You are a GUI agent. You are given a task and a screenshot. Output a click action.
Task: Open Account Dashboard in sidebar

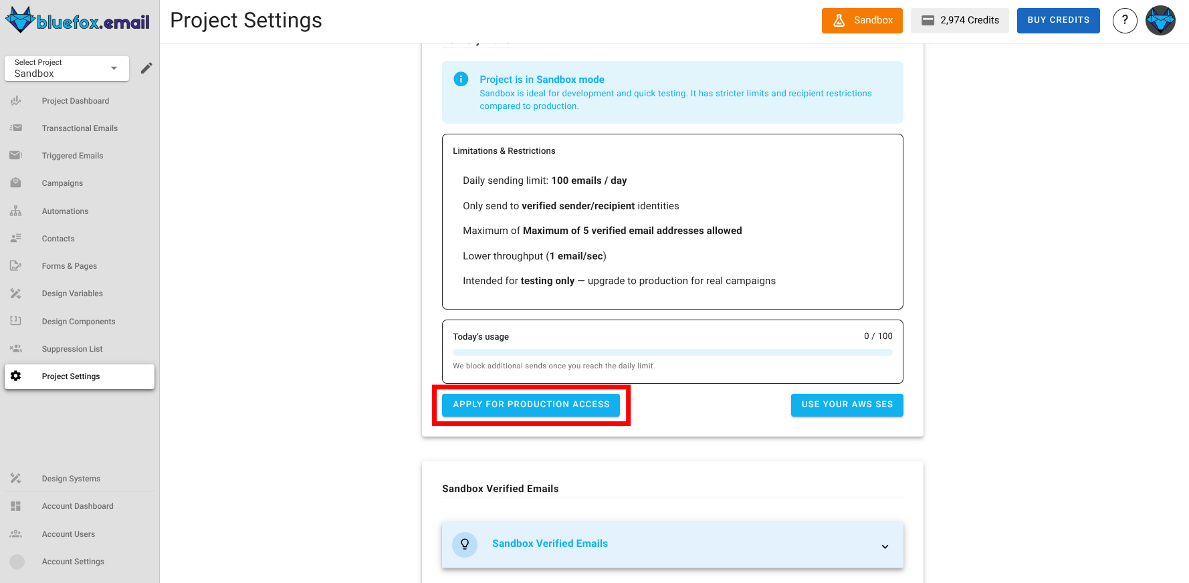tap(78, 506)
